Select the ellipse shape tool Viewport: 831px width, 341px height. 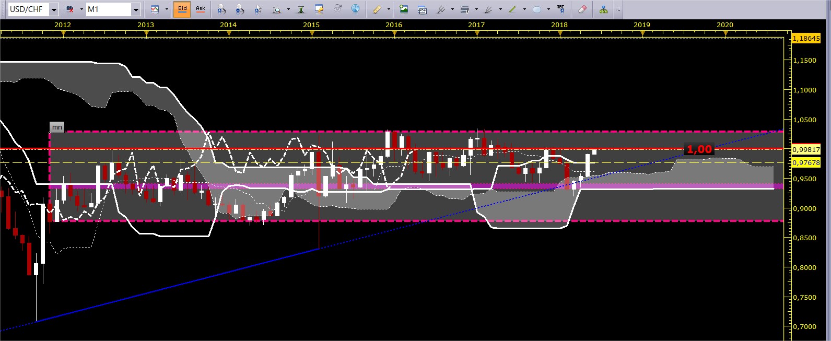coord(536,9)
